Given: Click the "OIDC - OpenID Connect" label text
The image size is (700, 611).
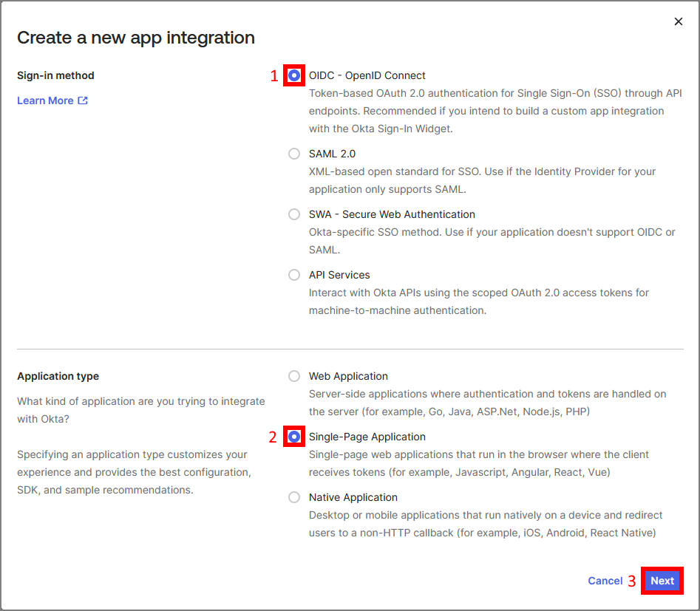Looking at the screenshot, I should click(367, 75).
